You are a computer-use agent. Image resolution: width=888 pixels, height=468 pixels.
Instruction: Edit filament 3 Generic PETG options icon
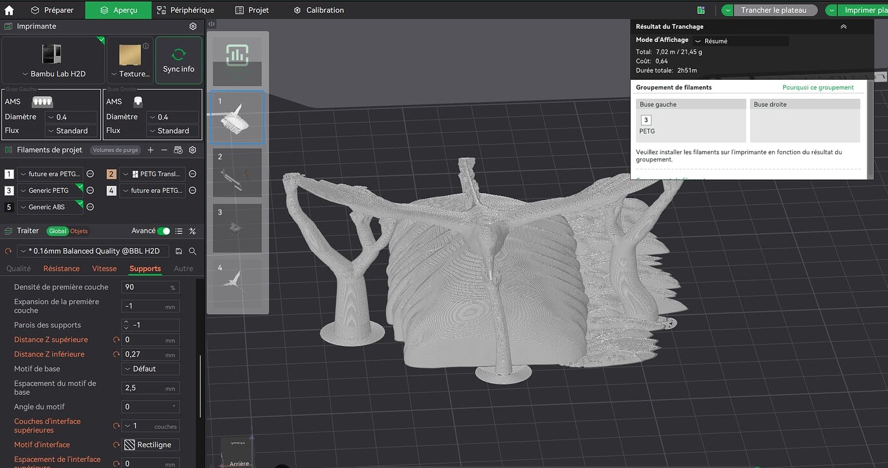(x=91, y=190)
